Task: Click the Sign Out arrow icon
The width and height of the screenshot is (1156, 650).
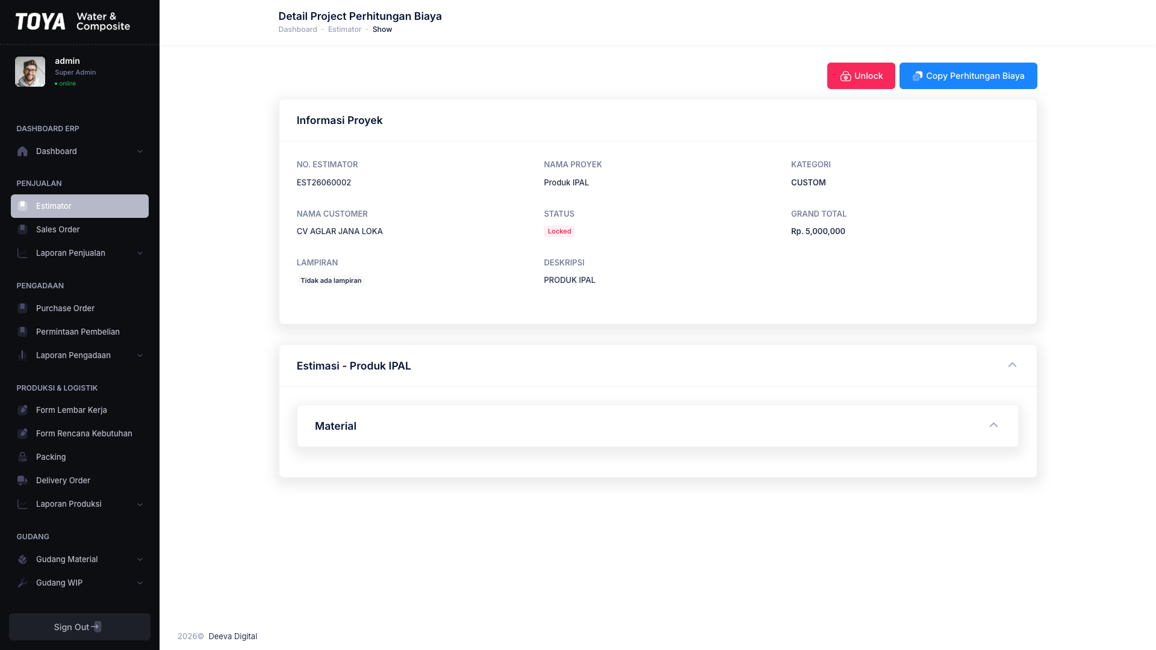Action: click(x=96, y=627)
